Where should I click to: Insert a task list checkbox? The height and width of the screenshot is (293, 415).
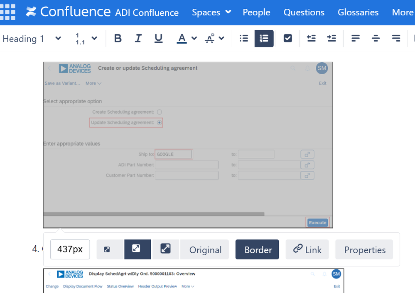click(288, 39)
